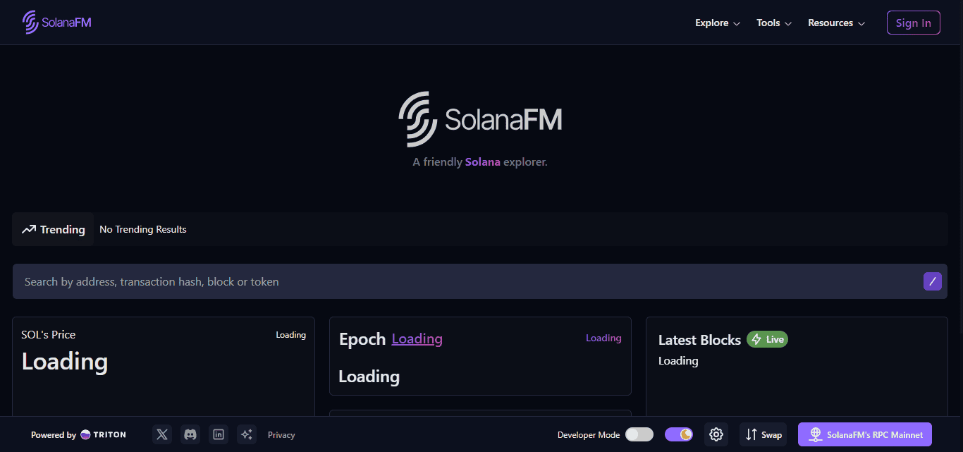
Task: Select SolanaFM's RPC Mainnet button
Action: click(865, 434)
